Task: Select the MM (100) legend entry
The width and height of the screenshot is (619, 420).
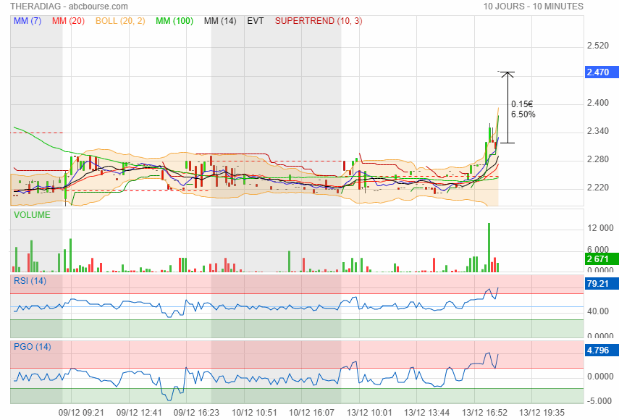Action: (x=174, y=21)
